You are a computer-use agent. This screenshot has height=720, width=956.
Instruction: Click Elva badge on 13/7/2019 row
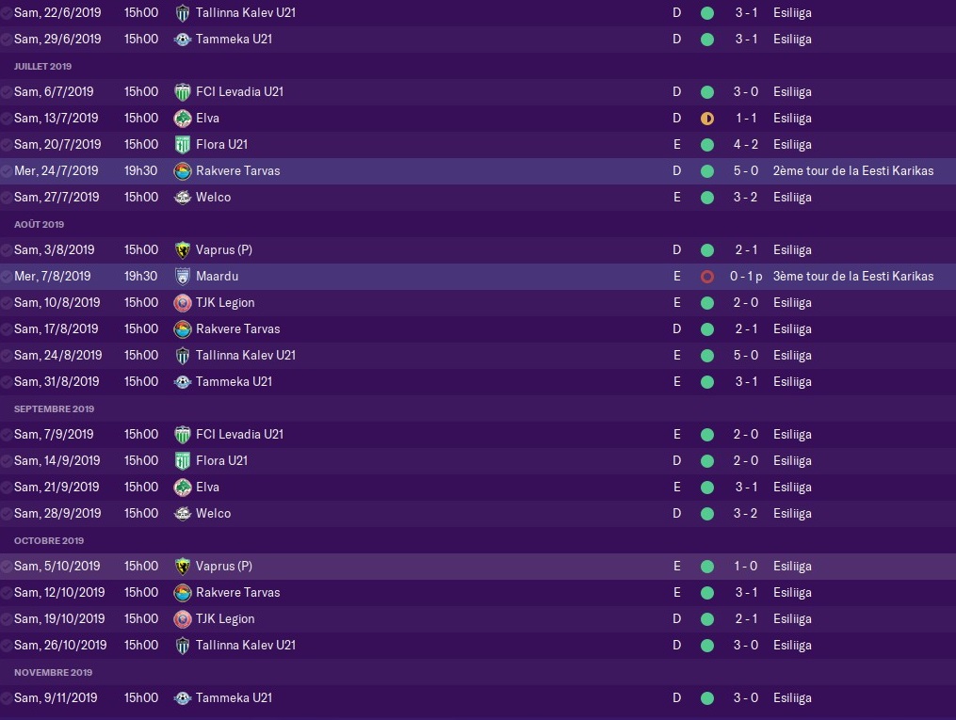(x=183, y=119)
